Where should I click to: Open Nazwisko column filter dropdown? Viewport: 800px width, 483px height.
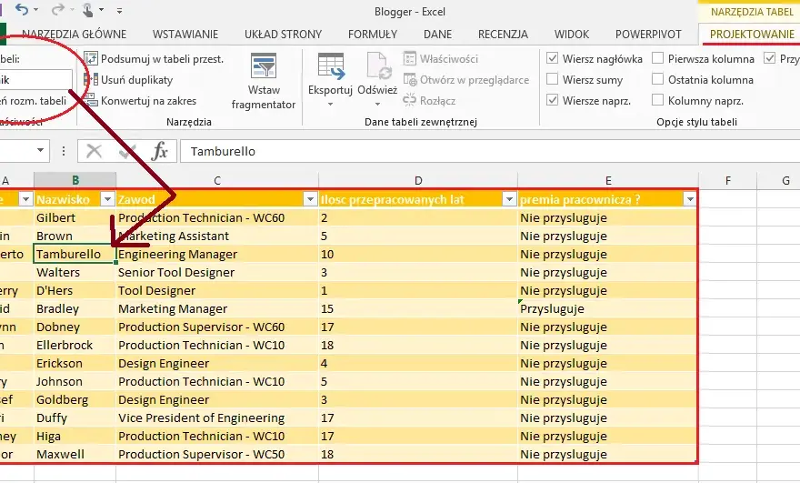click(x=107, y=199)
